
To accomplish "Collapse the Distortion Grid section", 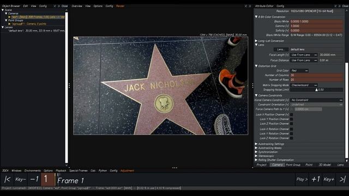I will (x=256, y=66).
